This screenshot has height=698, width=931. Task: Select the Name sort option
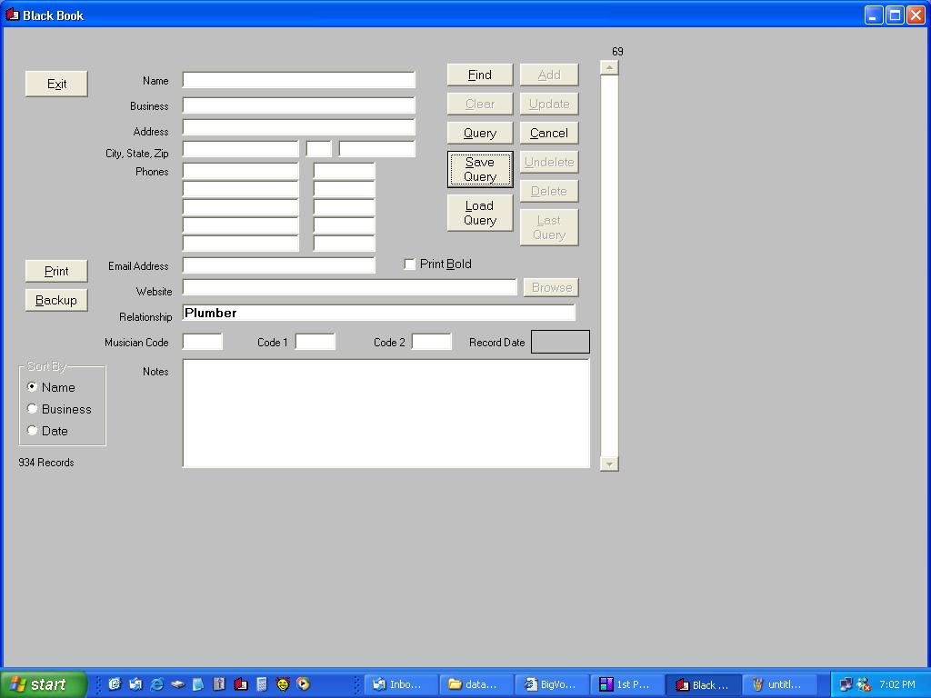tap(33, 387)
